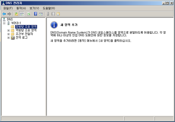Toggle the action pane show/hide icon
Screen dimensions: 175x122
(x=41, y=14)
